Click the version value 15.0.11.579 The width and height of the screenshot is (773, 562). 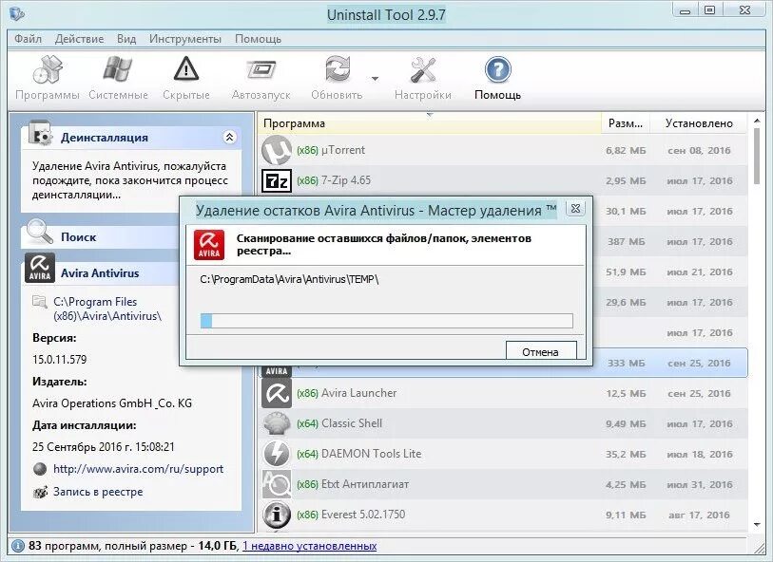click(x=60, y=360)
